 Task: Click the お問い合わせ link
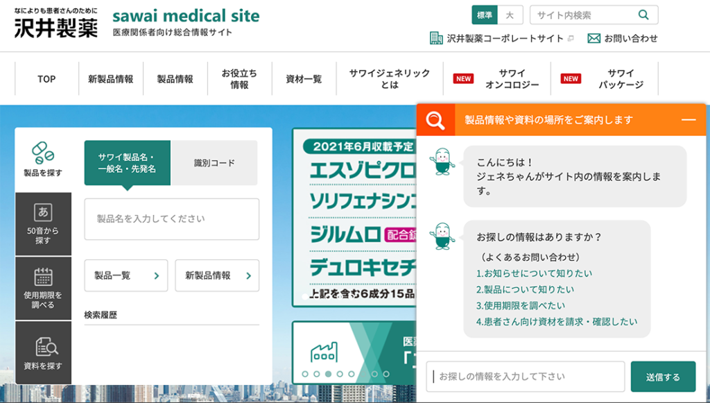[631, 38]
